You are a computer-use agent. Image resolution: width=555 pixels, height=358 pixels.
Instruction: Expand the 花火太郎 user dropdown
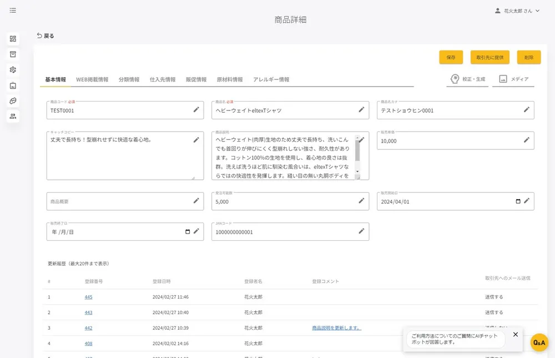tap(538, 11)
